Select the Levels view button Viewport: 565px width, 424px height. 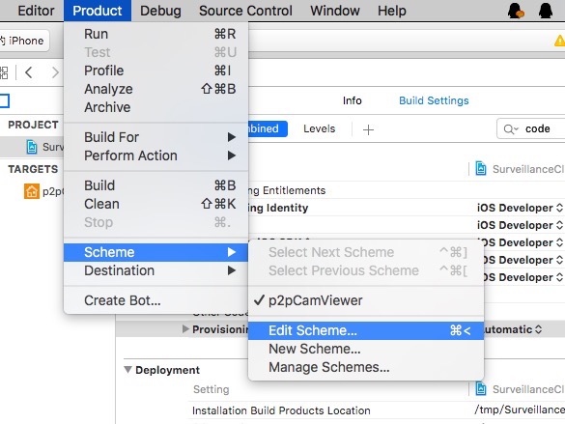tap(320, 128)
